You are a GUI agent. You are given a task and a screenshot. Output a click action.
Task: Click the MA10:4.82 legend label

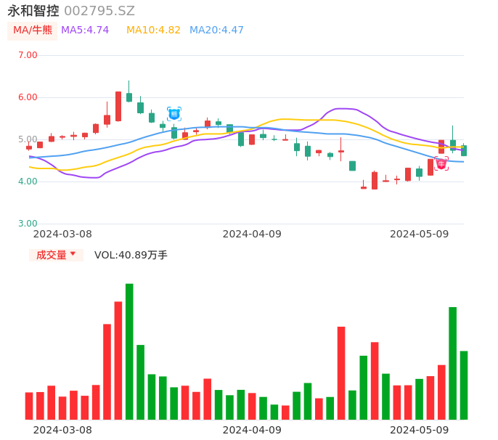[x=153, y=30]
